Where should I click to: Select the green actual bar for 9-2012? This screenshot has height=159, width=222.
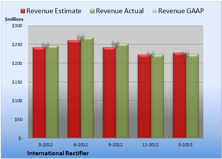point(122,91)
